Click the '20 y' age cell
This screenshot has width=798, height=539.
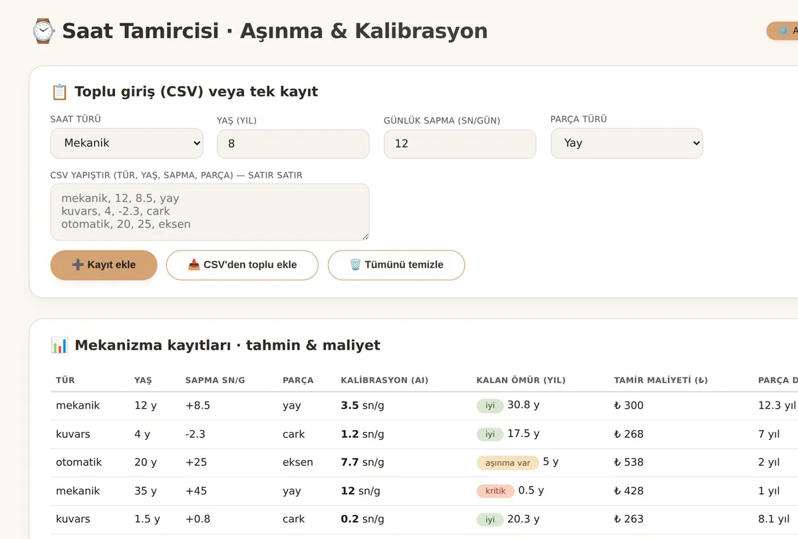[x=145, y=463]
